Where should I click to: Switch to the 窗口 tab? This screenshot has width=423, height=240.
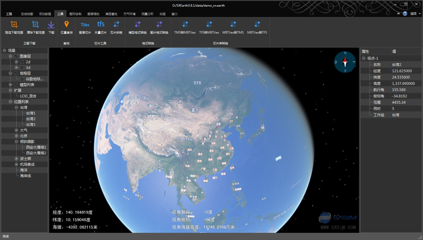174,14
